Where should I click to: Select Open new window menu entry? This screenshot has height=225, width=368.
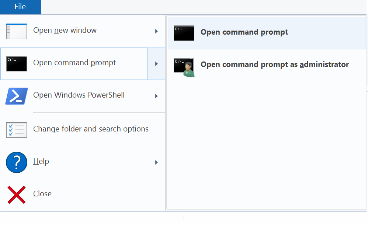point(65,31)
